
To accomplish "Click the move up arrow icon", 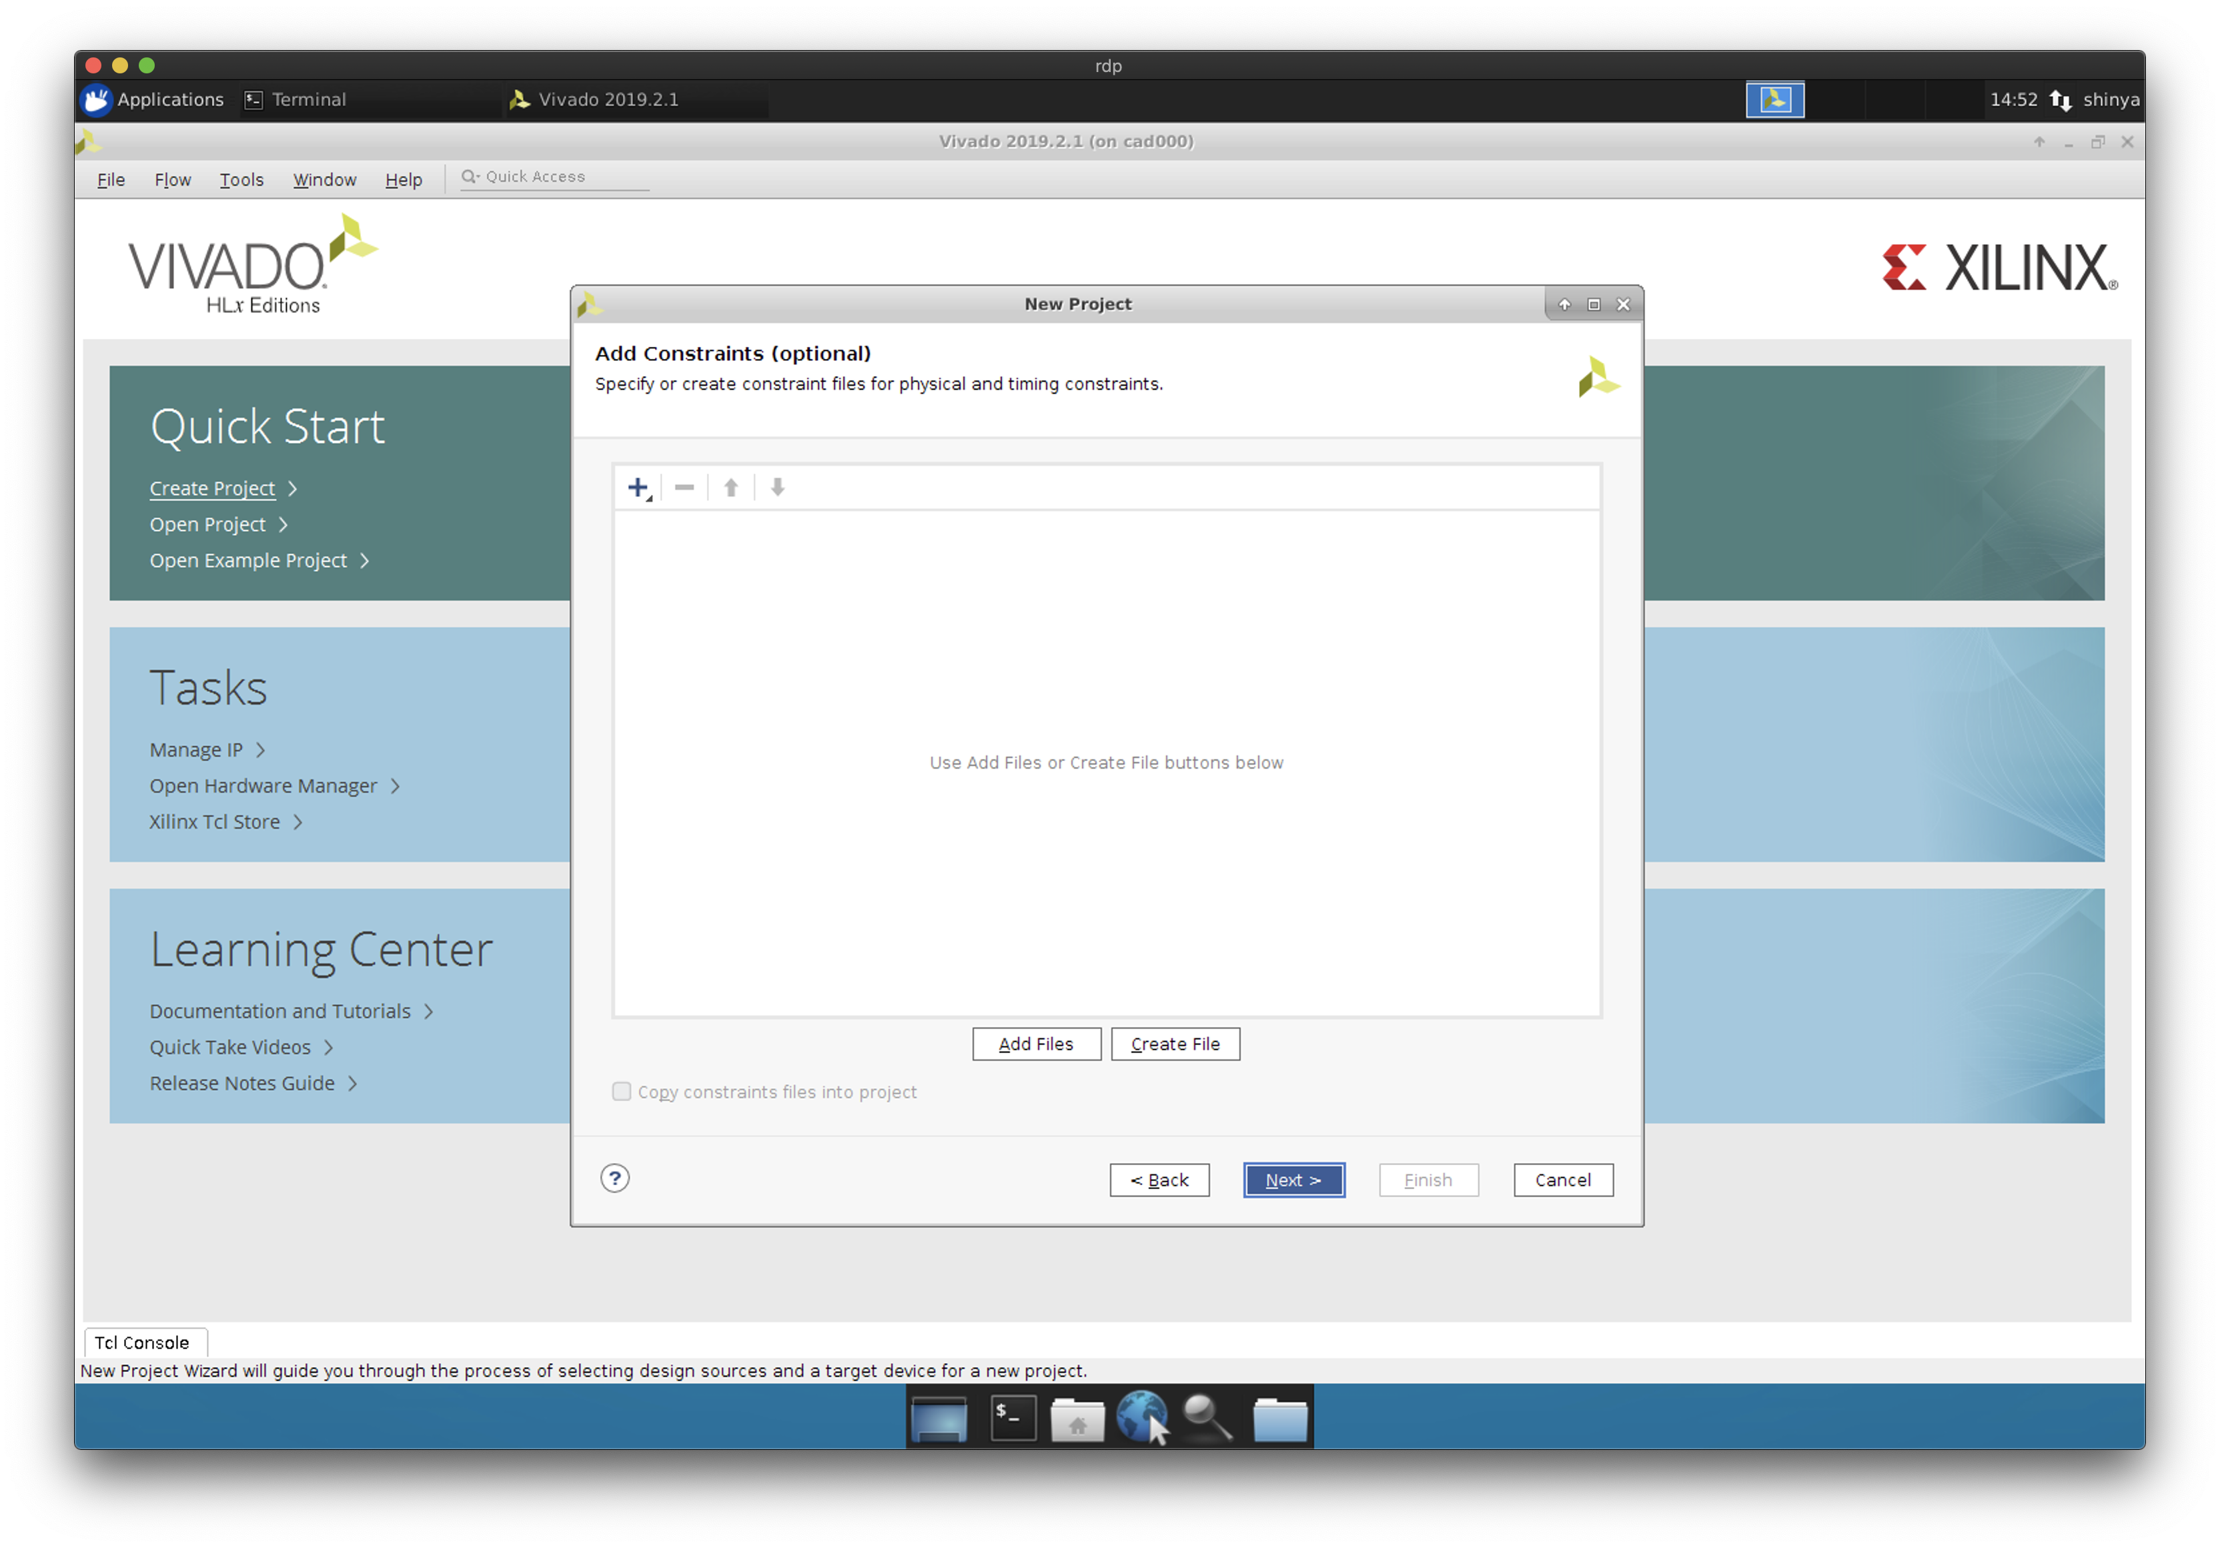I will (x=731, y=487).
